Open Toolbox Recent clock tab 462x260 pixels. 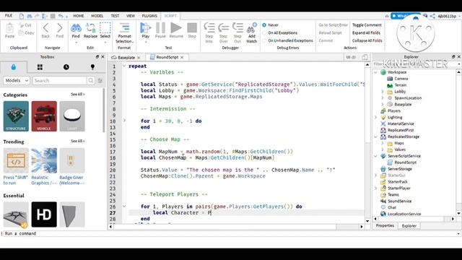(x=66, y=67)
